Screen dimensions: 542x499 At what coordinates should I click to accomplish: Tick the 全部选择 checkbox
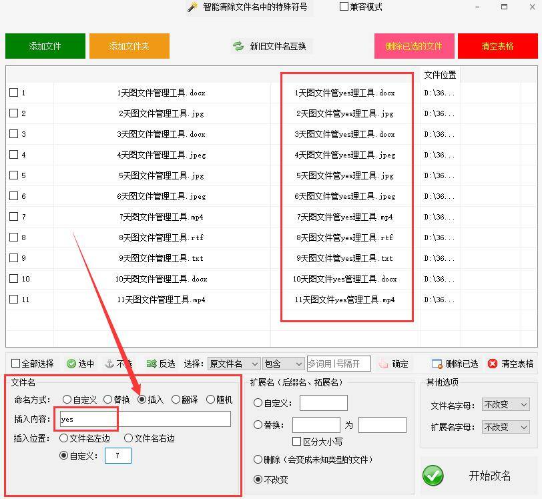15,363
